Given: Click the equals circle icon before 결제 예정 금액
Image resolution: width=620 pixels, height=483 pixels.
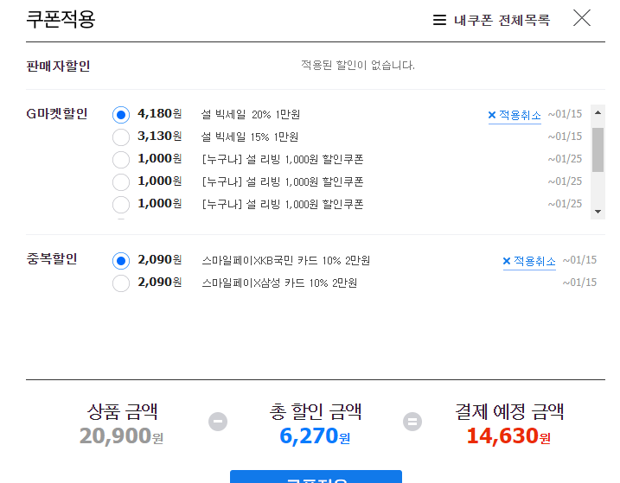Looking at the screenshot, I should coord(412,422).
